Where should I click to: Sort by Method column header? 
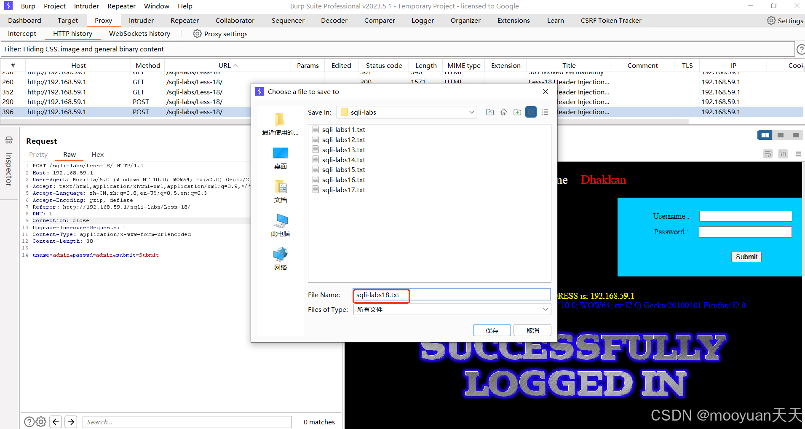148,65
